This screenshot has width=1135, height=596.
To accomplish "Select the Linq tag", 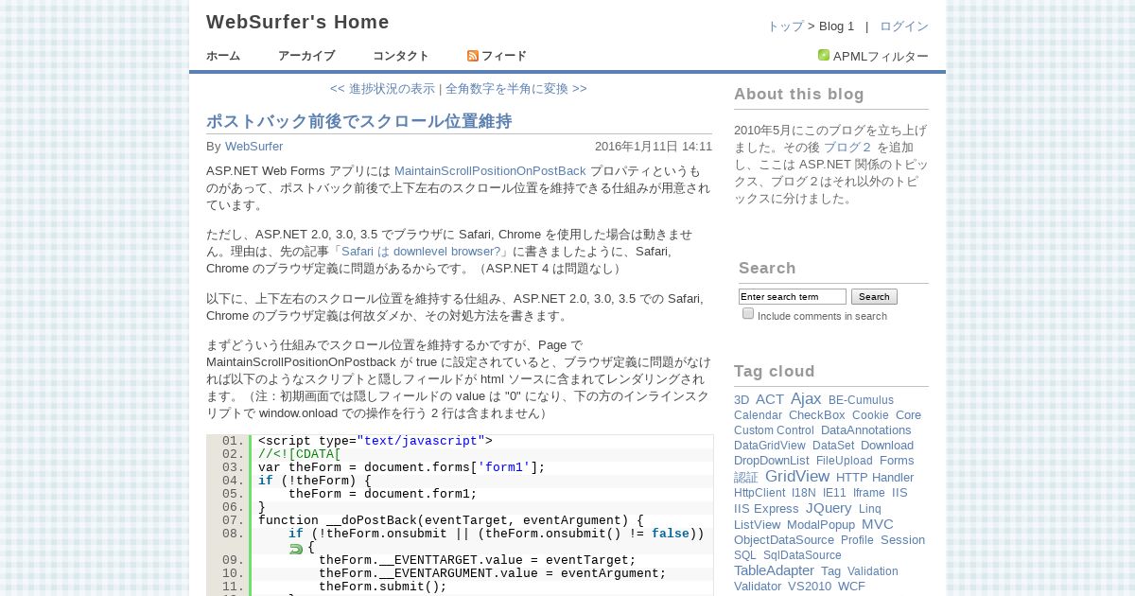I will click(x=870, y=509).
